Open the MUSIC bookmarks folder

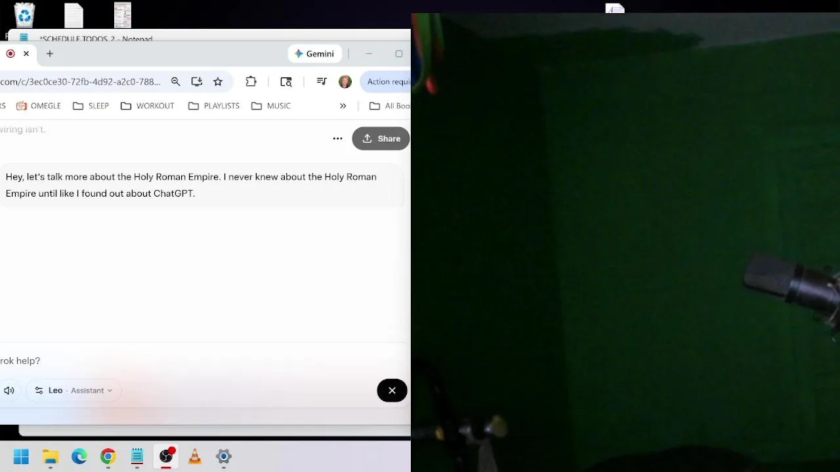(x=271, y=106)
